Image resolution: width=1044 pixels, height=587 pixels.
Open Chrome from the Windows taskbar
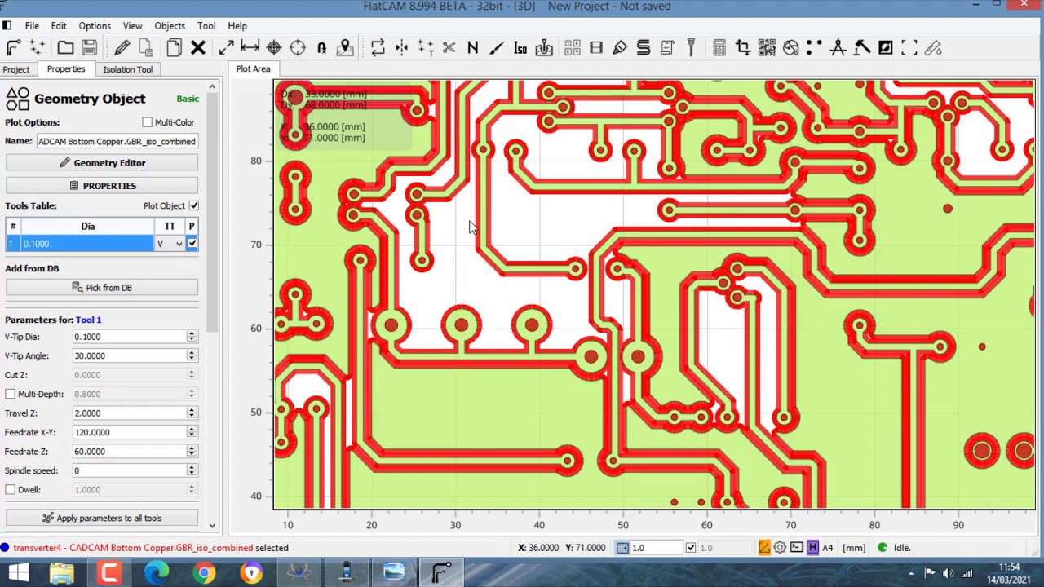[x=204, y=573]
